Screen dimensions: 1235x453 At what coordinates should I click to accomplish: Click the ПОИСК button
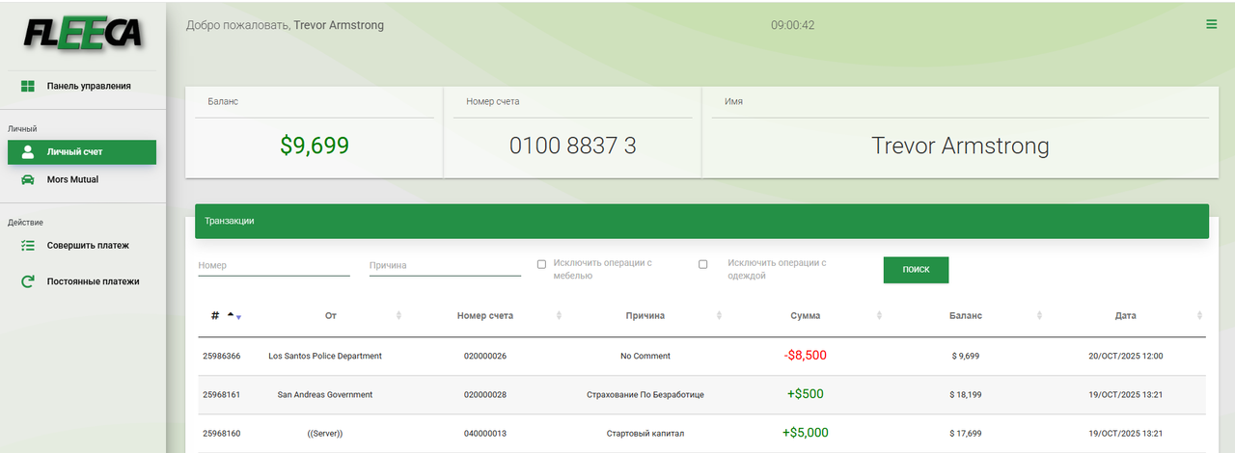coord(916,270)
